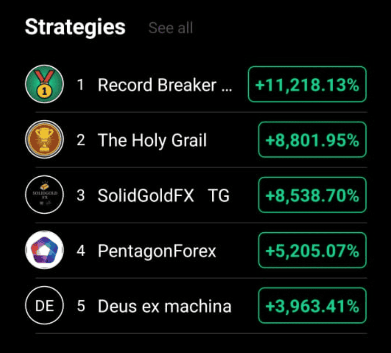Choose the PentagonForex strategy name
391x353 pixels.
[157, 251]
